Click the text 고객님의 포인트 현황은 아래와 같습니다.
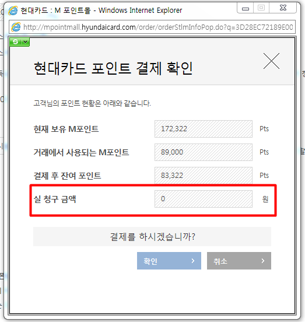305x322 pixels. (x=92, y=103)
